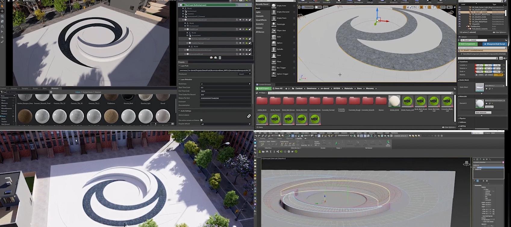Click the link icon beside Active Listener
The height and width of the screenshot is (227, 511).
click(249, 116)
